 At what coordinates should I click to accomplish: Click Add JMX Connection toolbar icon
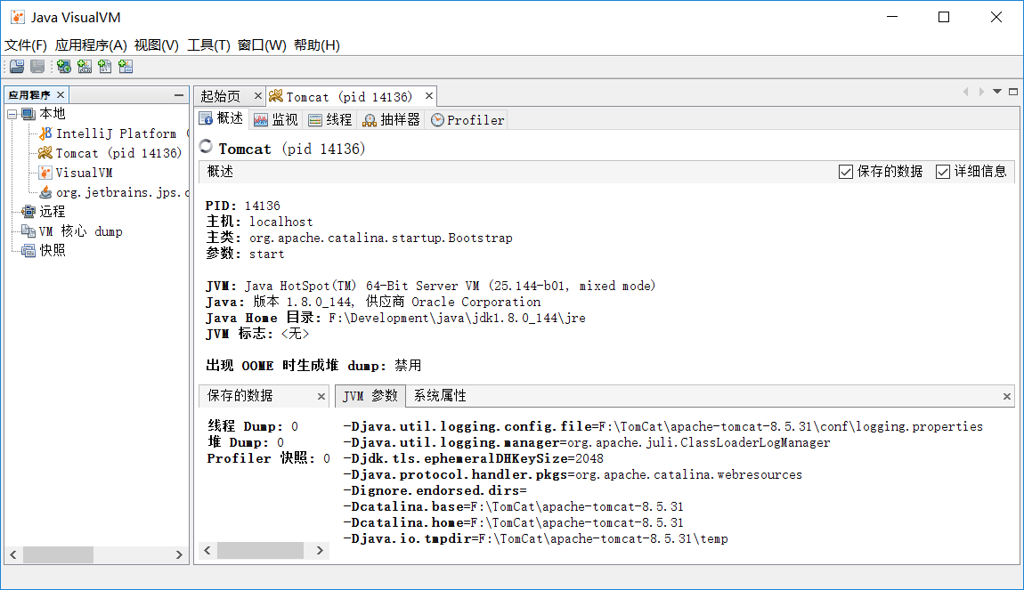[x=85, y=67]
